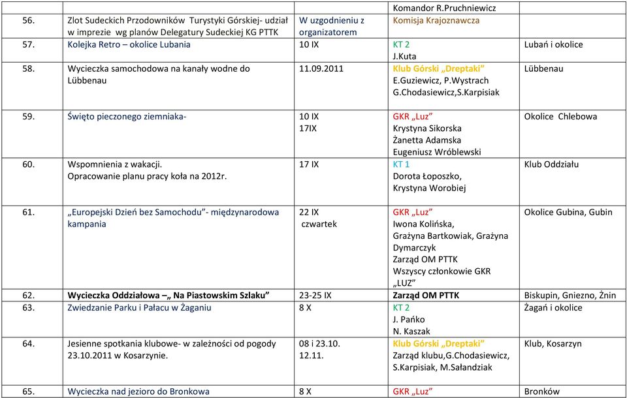
Task: Click 'Żagań i okolice' location
Action: (x=553, y=308)
